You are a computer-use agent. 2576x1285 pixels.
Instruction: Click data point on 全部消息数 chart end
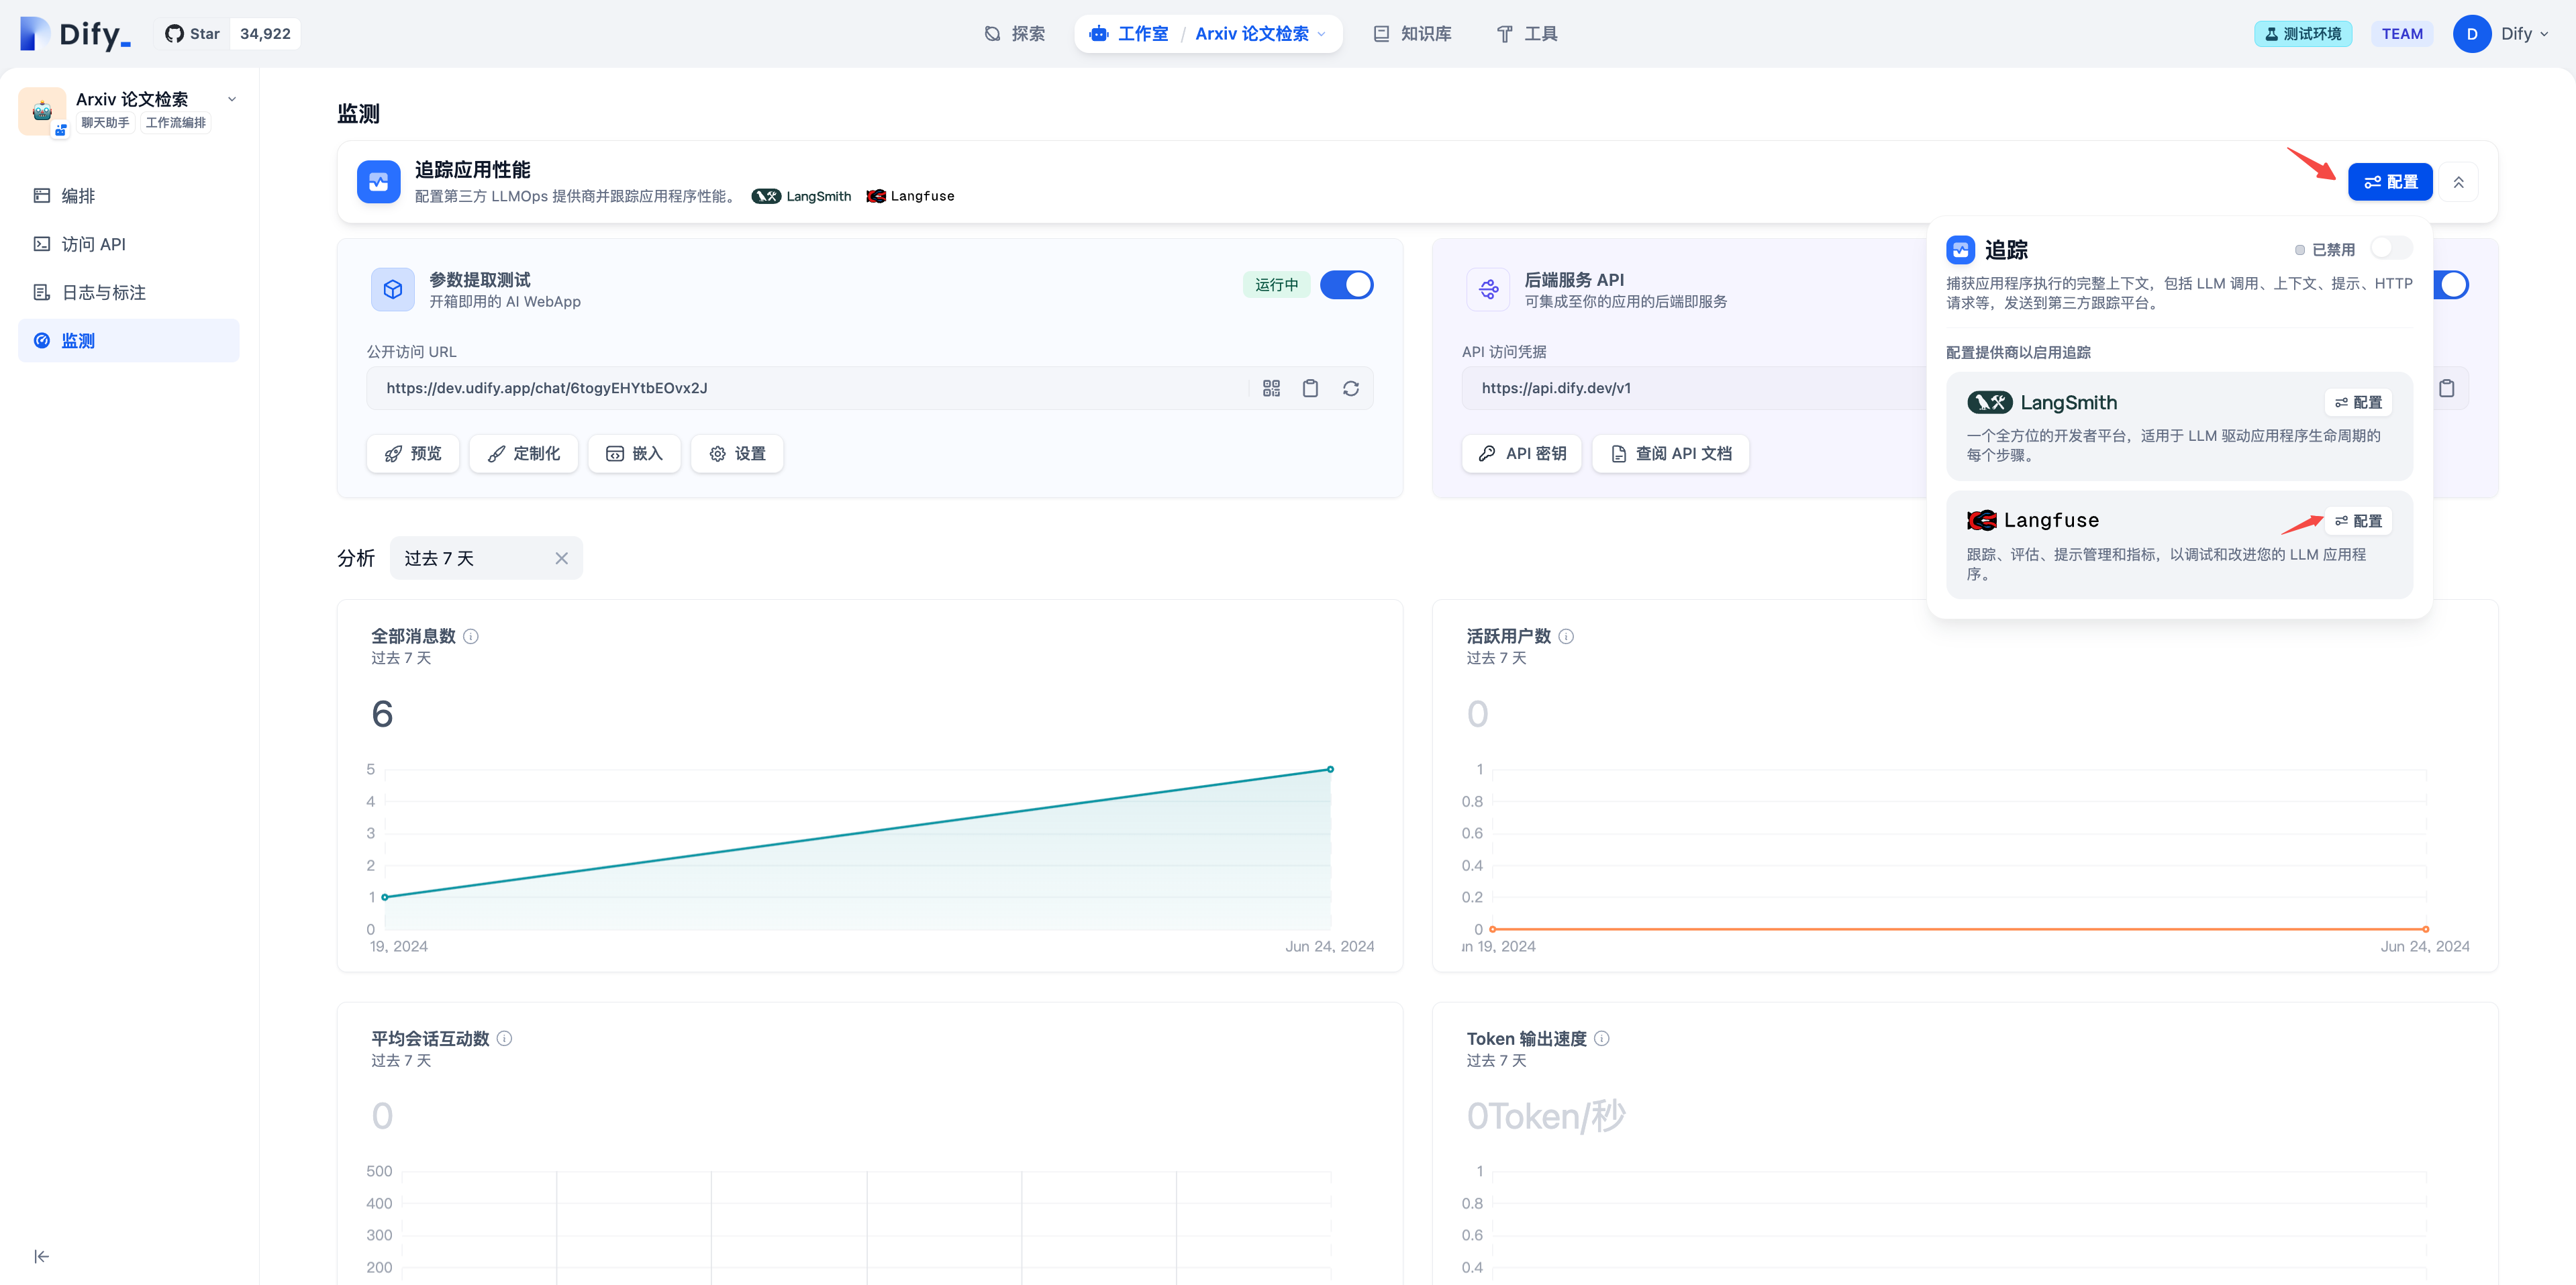coord(1330,769)
